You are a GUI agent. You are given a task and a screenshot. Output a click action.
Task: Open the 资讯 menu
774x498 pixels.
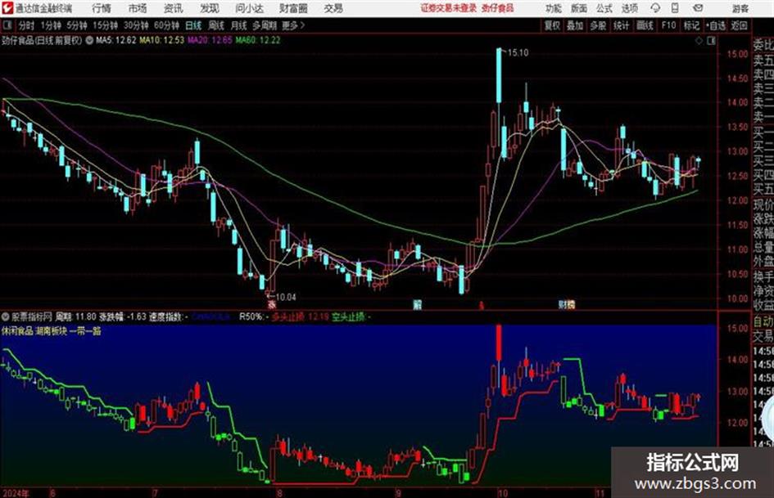point(174,8)
